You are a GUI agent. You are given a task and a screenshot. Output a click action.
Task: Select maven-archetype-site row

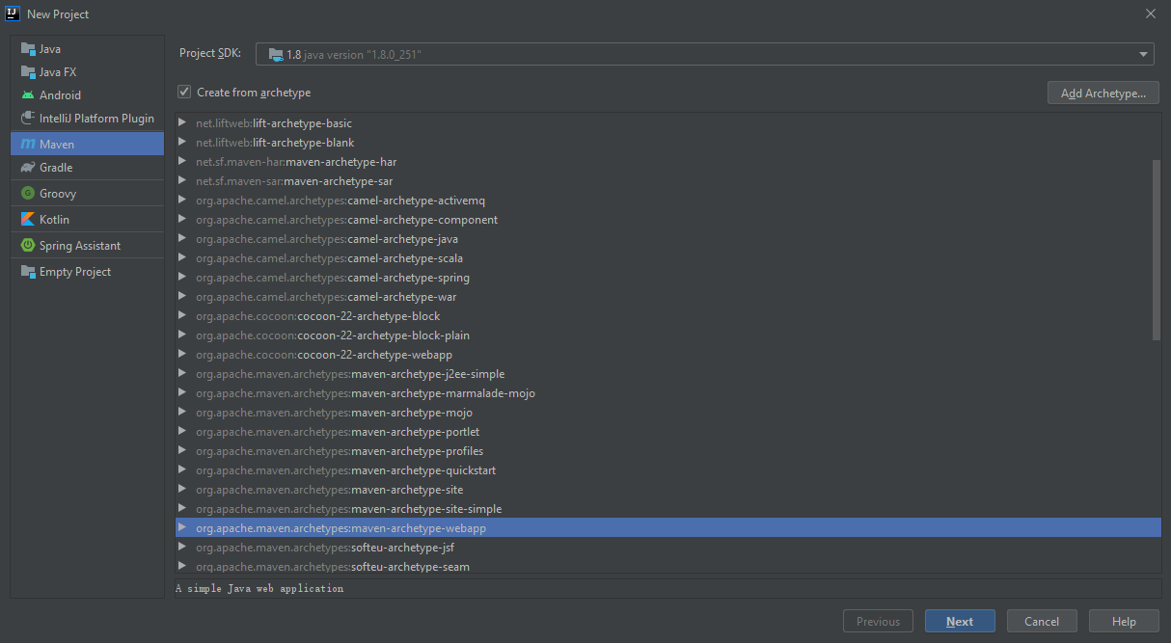coord(668,489)
